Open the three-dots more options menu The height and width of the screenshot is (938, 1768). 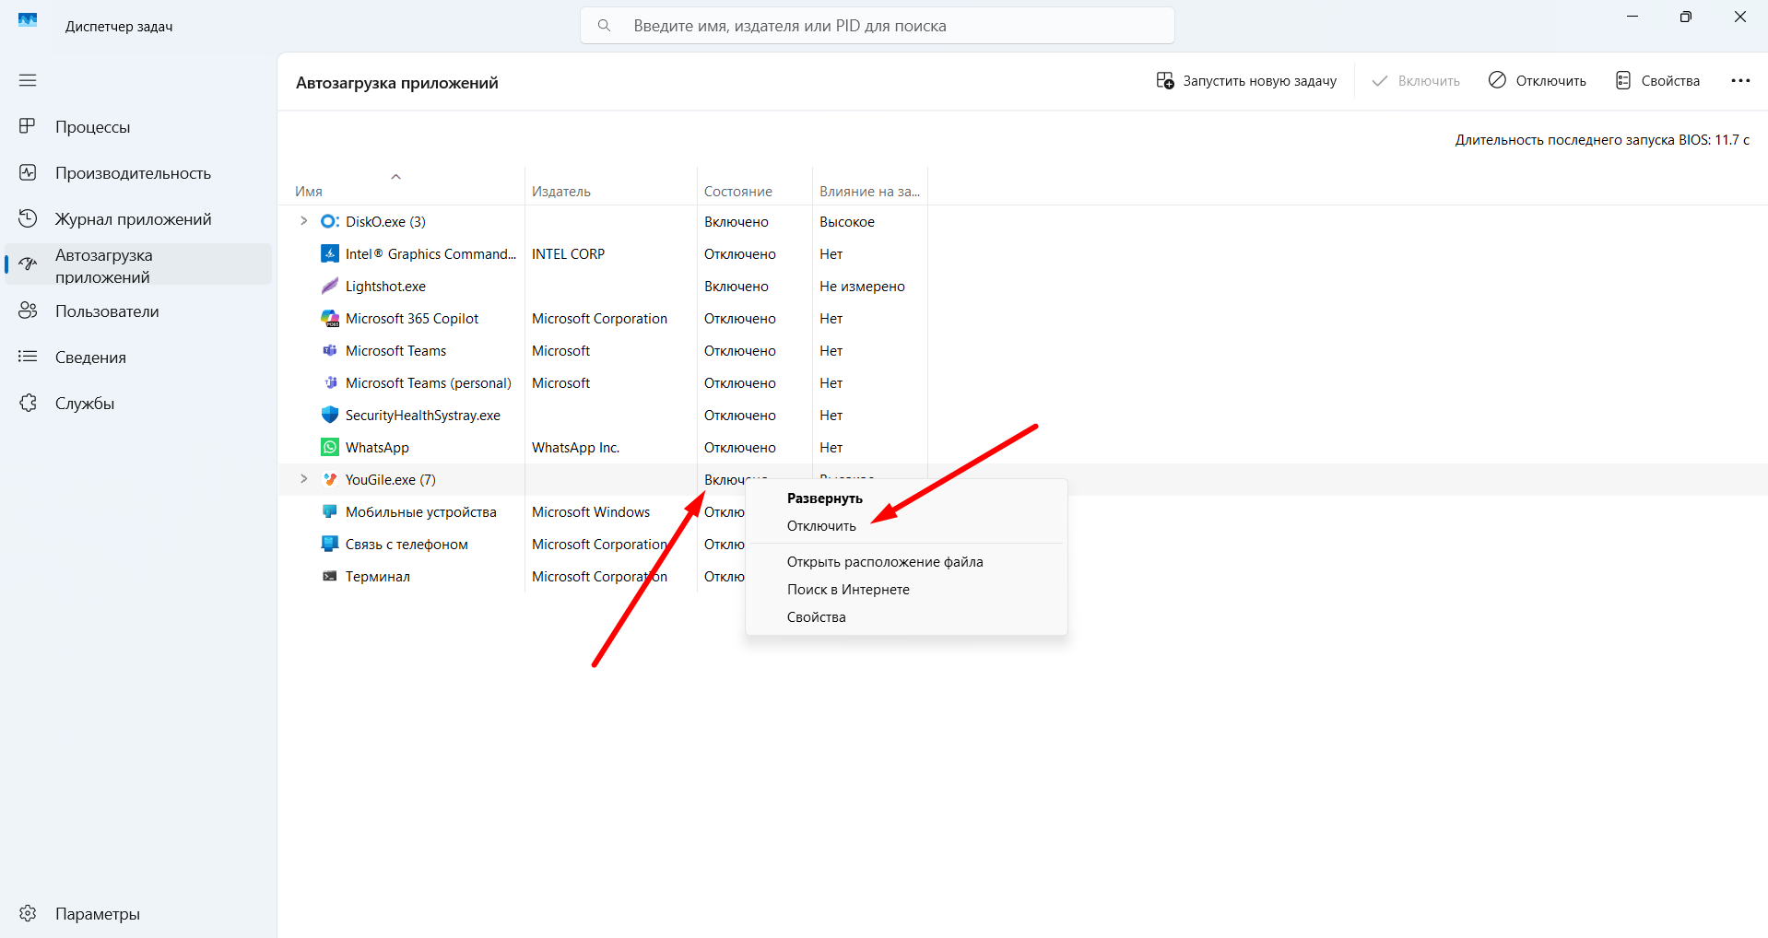tap(1740, 81)
